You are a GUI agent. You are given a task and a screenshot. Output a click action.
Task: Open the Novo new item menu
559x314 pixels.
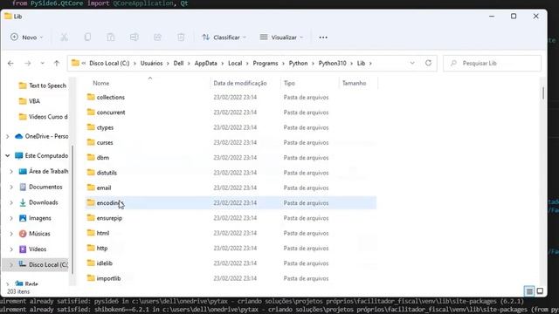point(27,37)
